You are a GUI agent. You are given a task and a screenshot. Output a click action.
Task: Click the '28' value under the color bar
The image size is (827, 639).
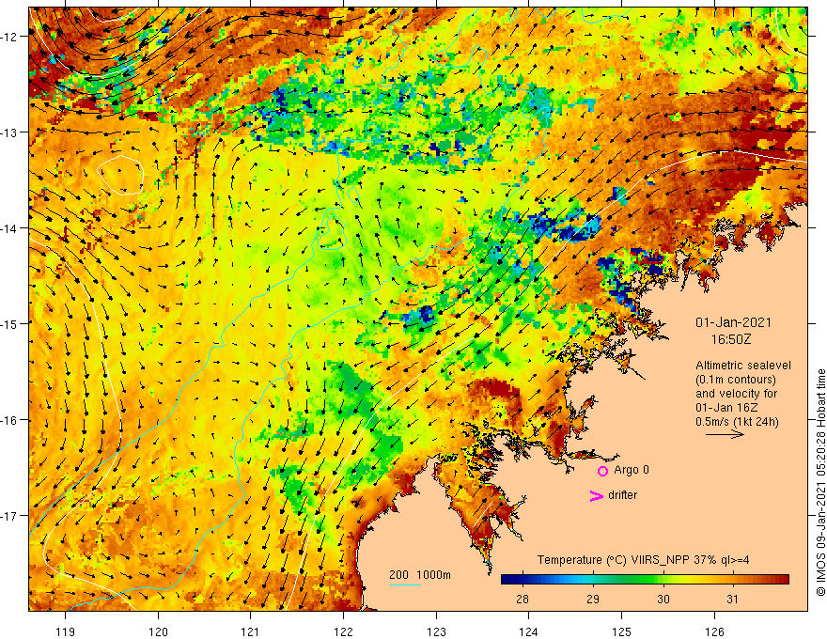(x=523, y=599)
